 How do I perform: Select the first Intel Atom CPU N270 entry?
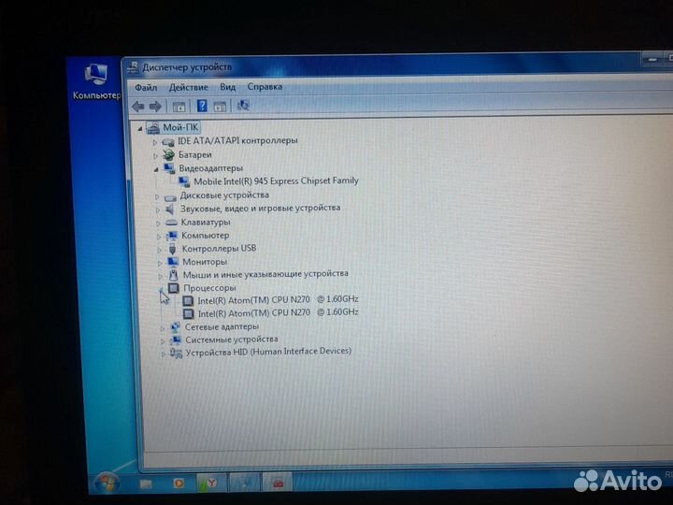pyautogui.click(x=278, y=300)
